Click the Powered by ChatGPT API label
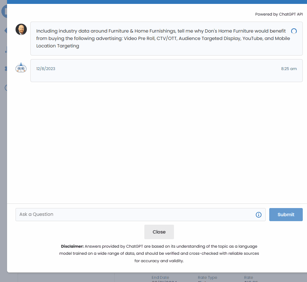The width and height of the screenshot is (307, 282). pyautogui.click(x=279, y=15)
